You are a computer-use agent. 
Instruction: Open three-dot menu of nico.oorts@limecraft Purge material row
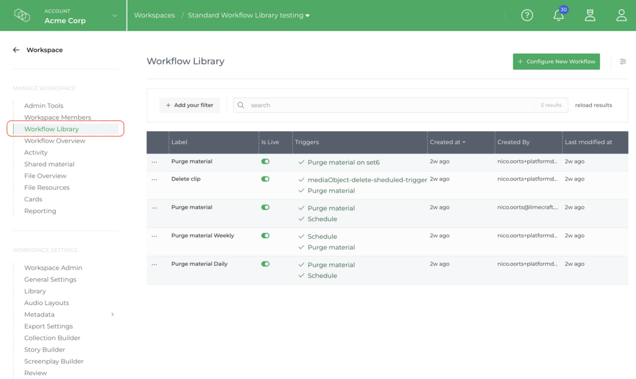[154, 208]
